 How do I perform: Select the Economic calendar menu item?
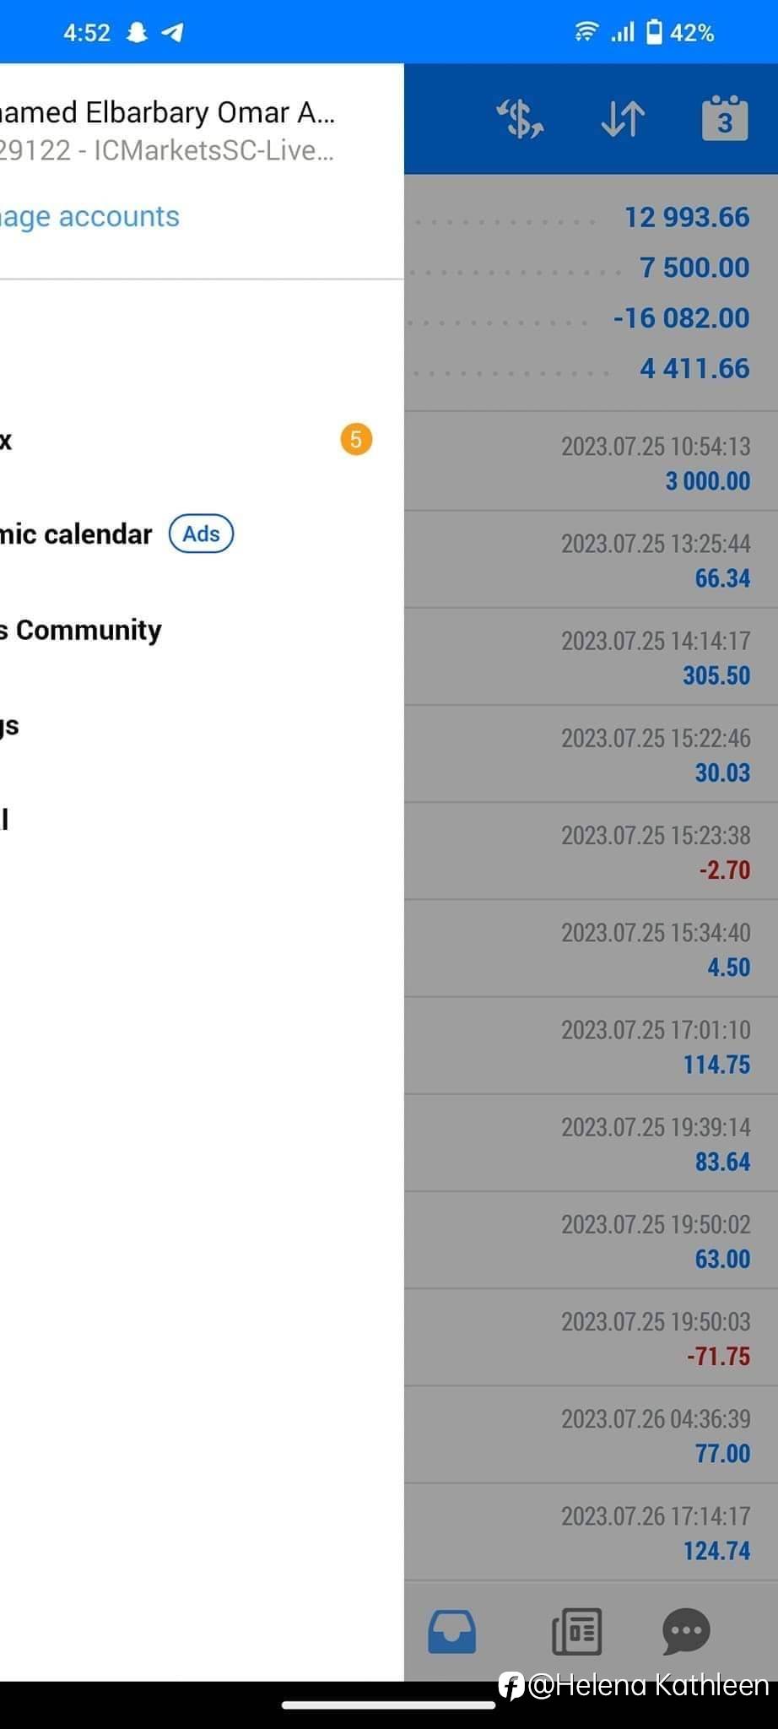76,534
